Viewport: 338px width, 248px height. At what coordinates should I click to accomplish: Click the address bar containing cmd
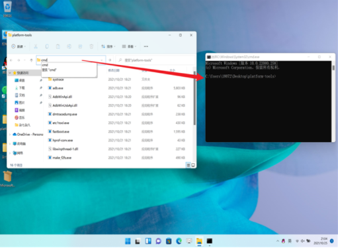[x=71, y=60]
